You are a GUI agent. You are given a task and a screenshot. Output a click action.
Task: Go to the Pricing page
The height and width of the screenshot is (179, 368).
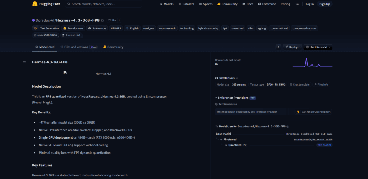coord(285,4)
